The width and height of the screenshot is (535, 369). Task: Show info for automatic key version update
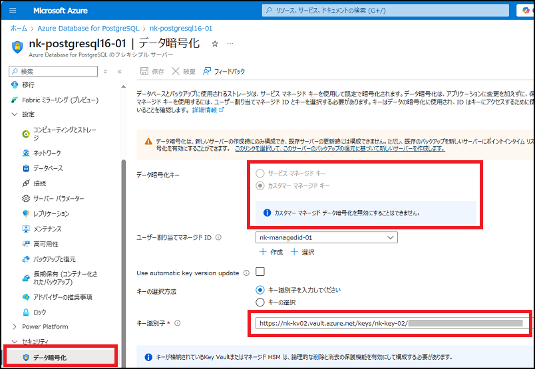pyautogui.click(x=246, y=273)
